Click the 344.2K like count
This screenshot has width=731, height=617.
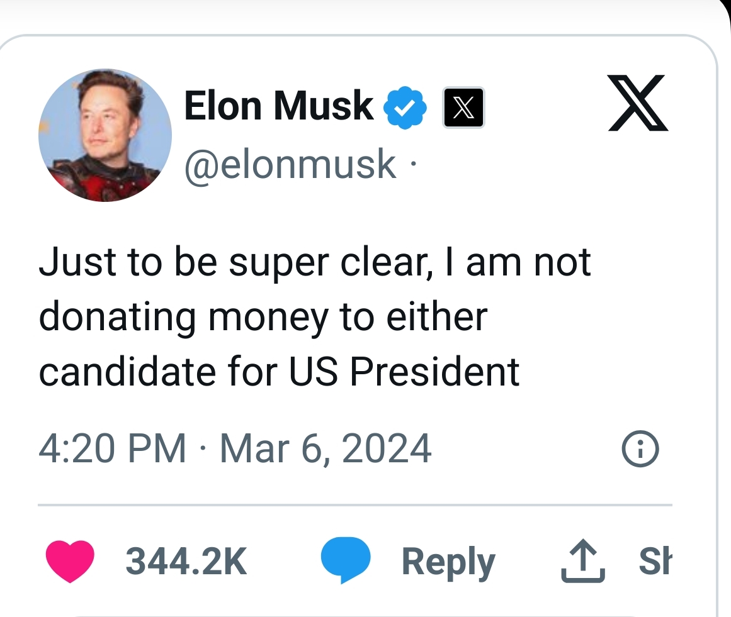186,562
